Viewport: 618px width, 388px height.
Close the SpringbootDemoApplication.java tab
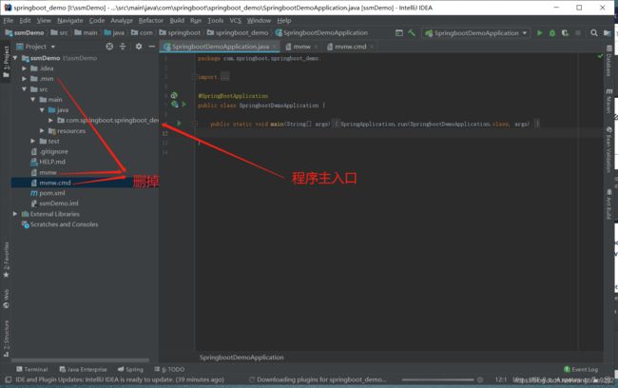pyautogui.click(x=275, y=47)
